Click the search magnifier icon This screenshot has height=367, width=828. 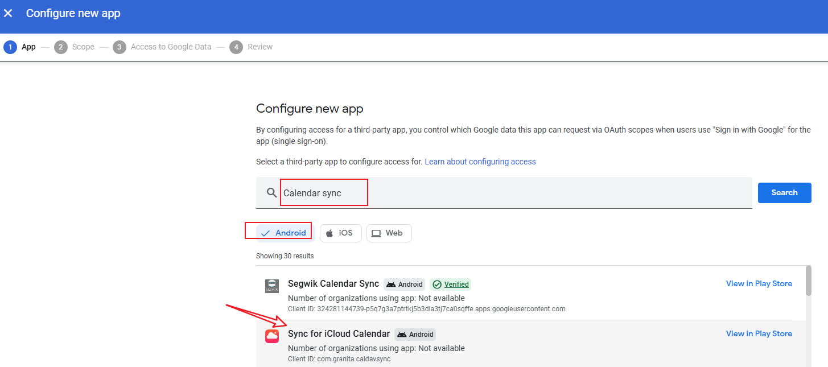pyautogui.click(x=271, y=193)
